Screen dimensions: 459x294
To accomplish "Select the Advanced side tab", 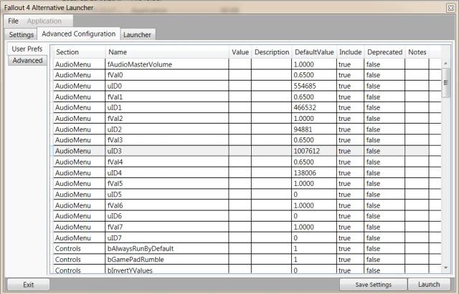I will 27,60.
